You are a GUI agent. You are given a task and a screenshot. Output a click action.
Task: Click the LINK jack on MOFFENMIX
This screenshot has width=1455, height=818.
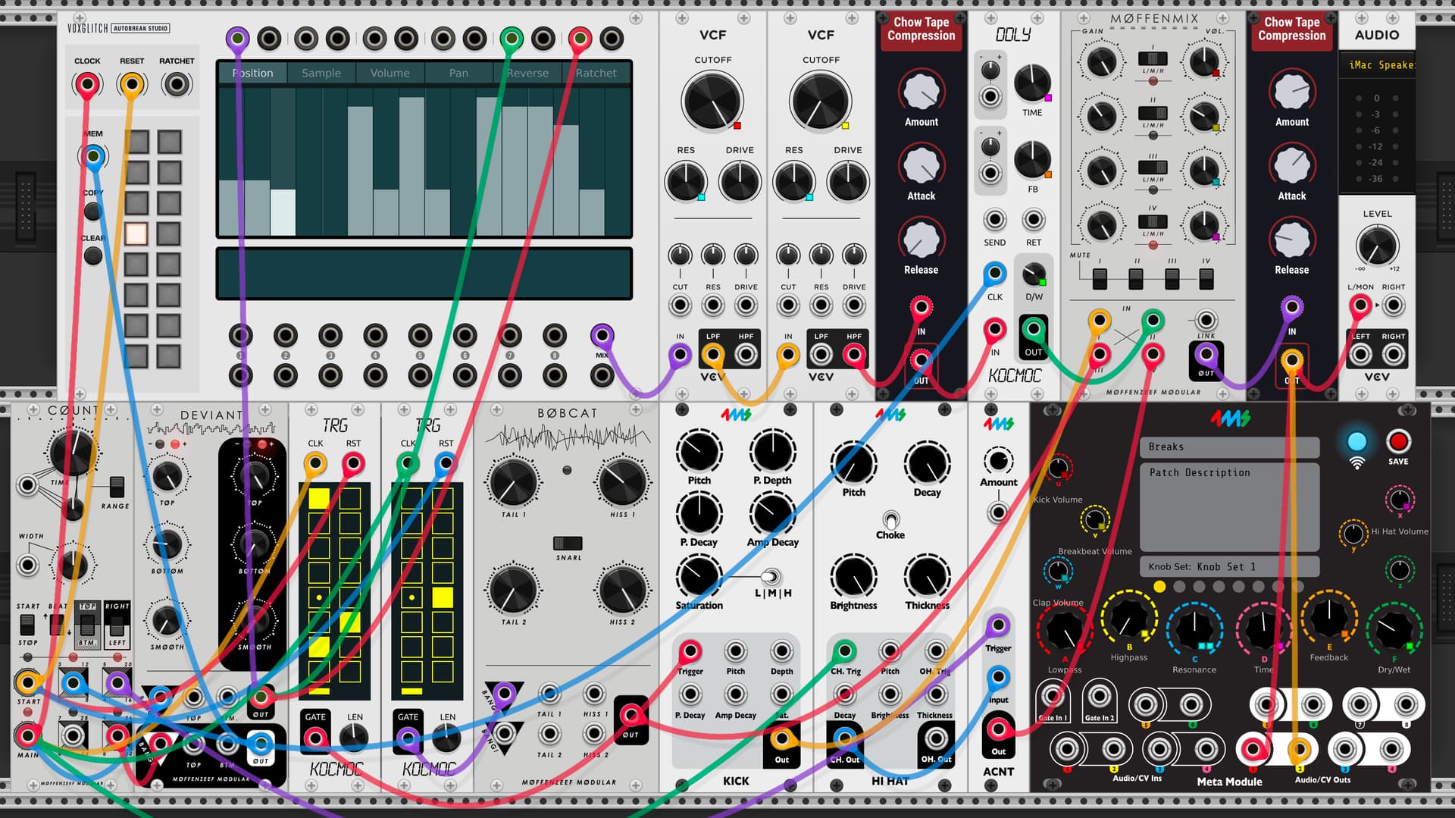tap(1206, 319)
